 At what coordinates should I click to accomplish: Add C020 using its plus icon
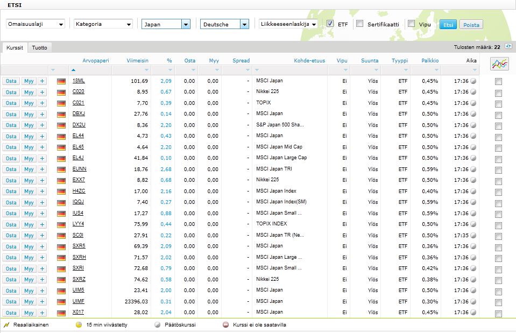[42, 93]
